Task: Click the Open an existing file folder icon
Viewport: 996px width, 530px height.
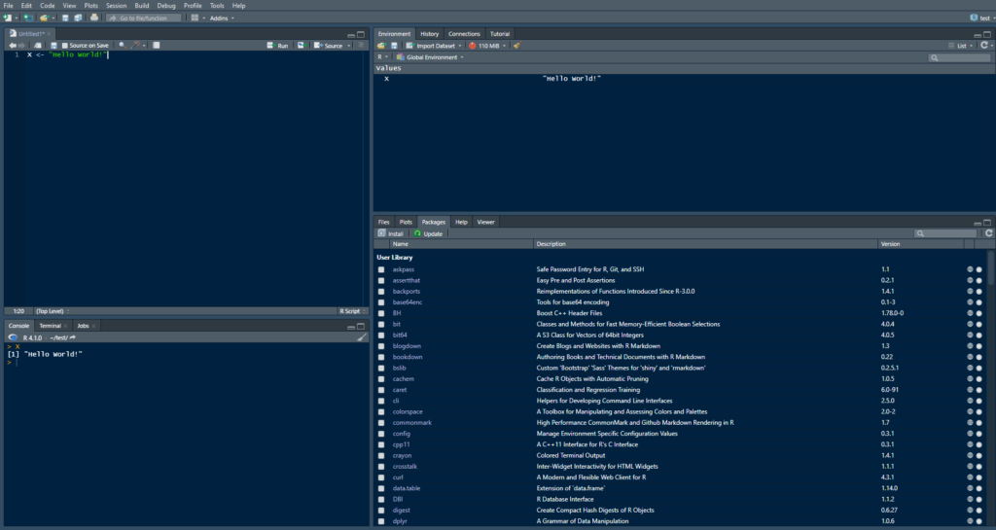Action: click(x=44, y=18)
